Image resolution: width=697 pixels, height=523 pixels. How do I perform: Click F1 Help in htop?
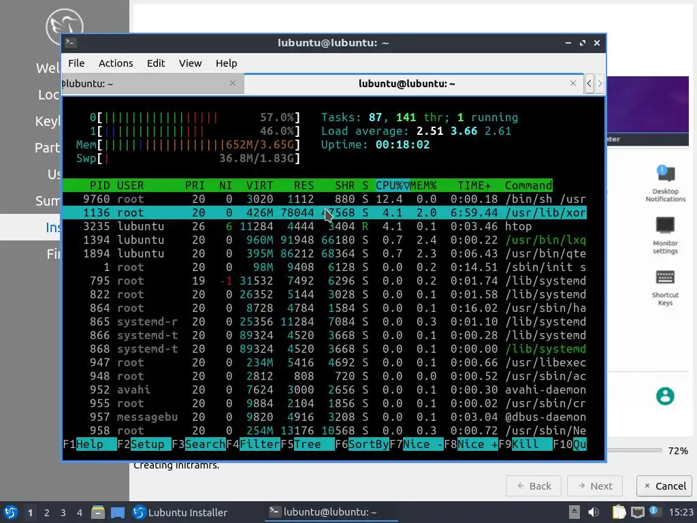tap(90, 444)
